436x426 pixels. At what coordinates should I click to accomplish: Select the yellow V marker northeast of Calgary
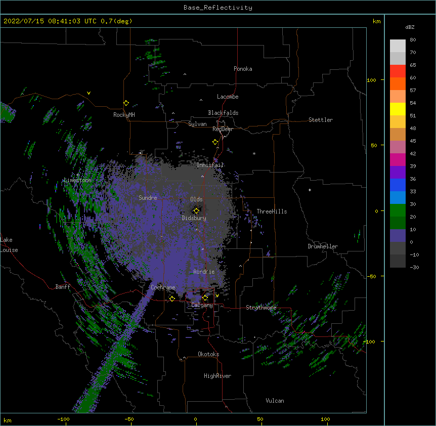pyautogui.click(x=217, y=295)
